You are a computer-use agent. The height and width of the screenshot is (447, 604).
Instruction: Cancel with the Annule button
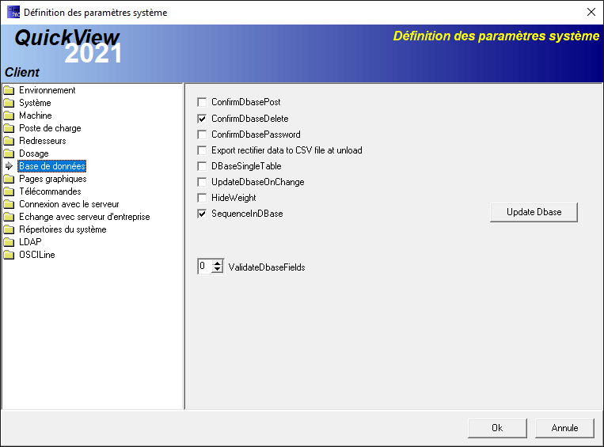(564, 428)
